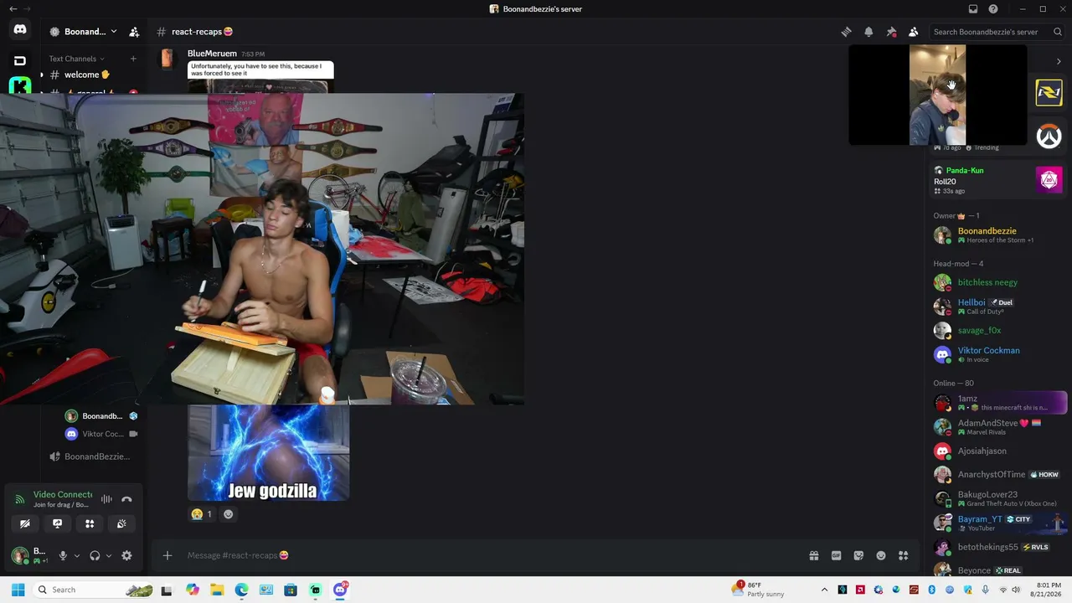This screenshot has width=1072, height=603.
Task: Open the soundboard button
Action: (x=121, y=523)
